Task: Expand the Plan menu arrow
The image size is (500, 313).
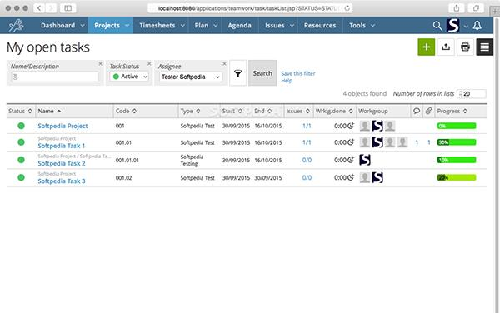Action: (x=216, y=26)
